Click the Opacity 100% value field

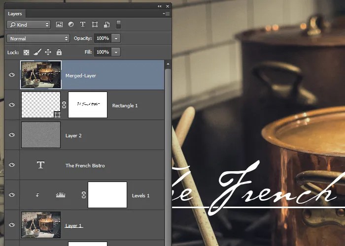pos(103,38)
